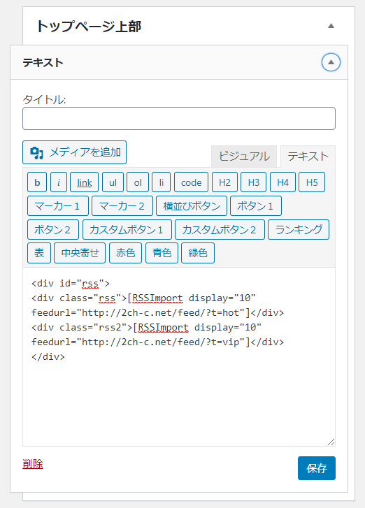Open メディアを追加 media uploader
The image size is (365, 508).
click(x=75, y=152)
